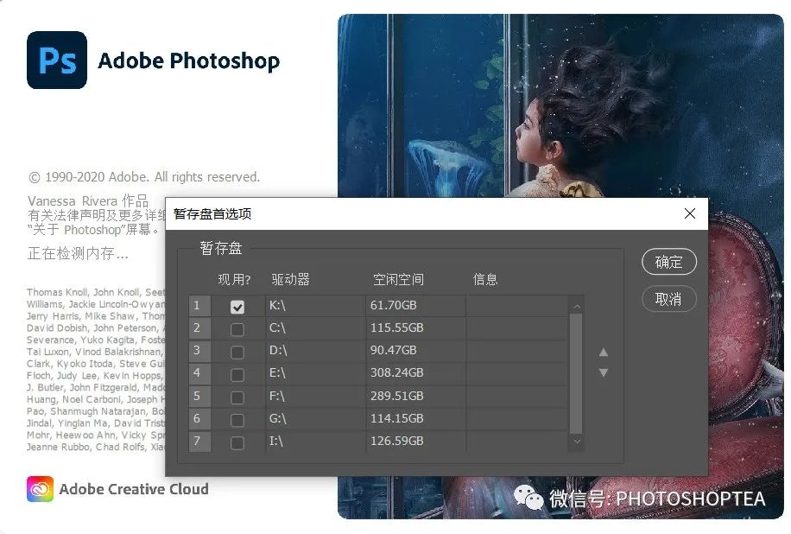791x534 pixels.
Task: Click the 空闲空间 column header
Action: [x=399, y=279]
